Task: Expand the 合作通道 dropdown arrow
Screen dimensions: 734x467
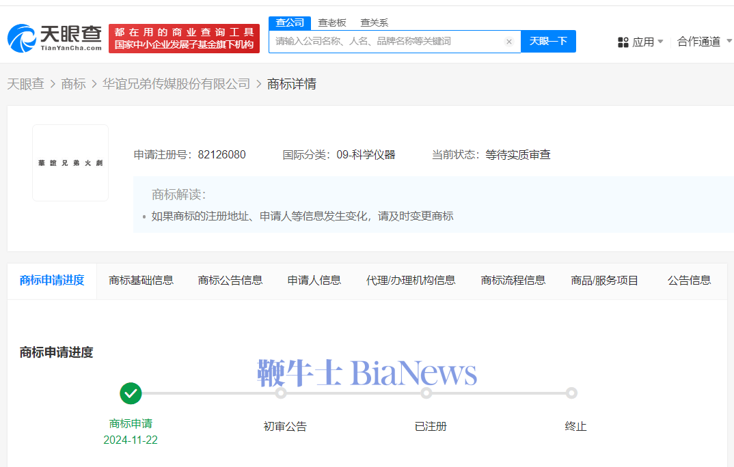Action: [x=729, y=41]
